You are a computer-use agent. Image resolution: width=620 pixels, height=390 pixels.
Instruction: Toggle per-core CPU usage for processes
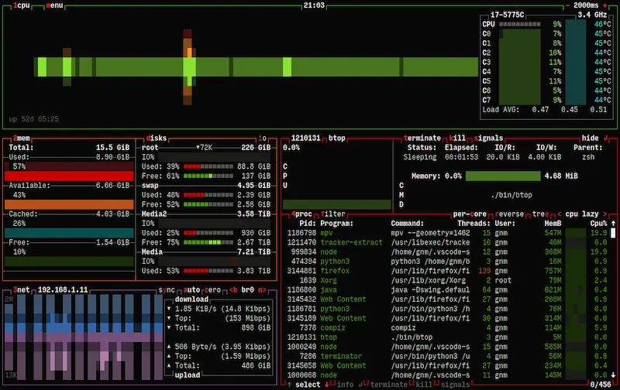pos(470,214)
